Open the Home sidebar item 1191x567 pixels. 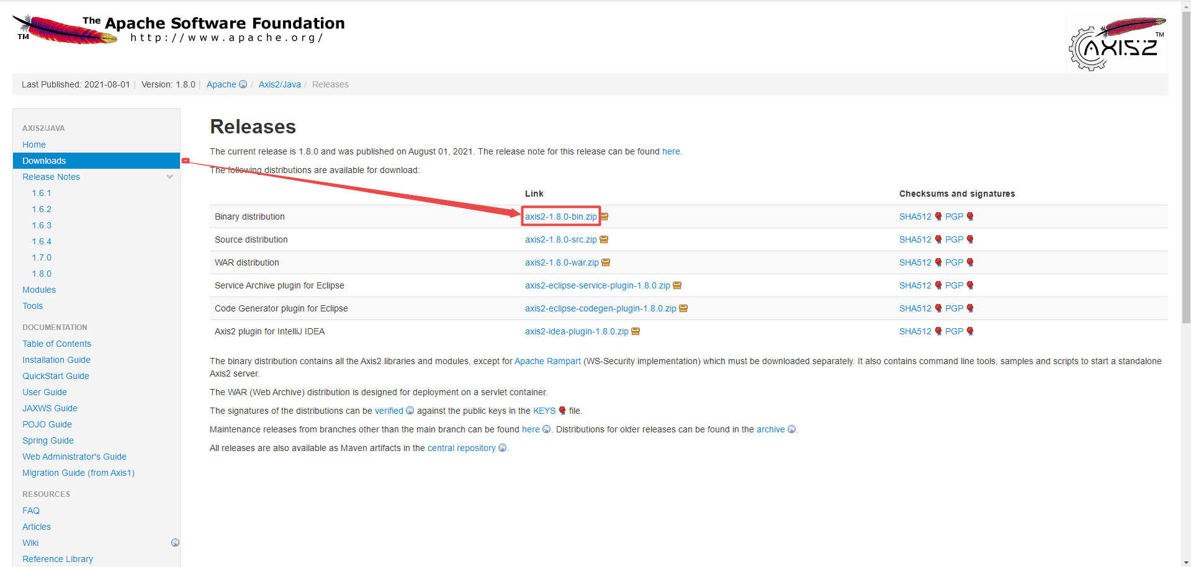(x=34, y=145)
